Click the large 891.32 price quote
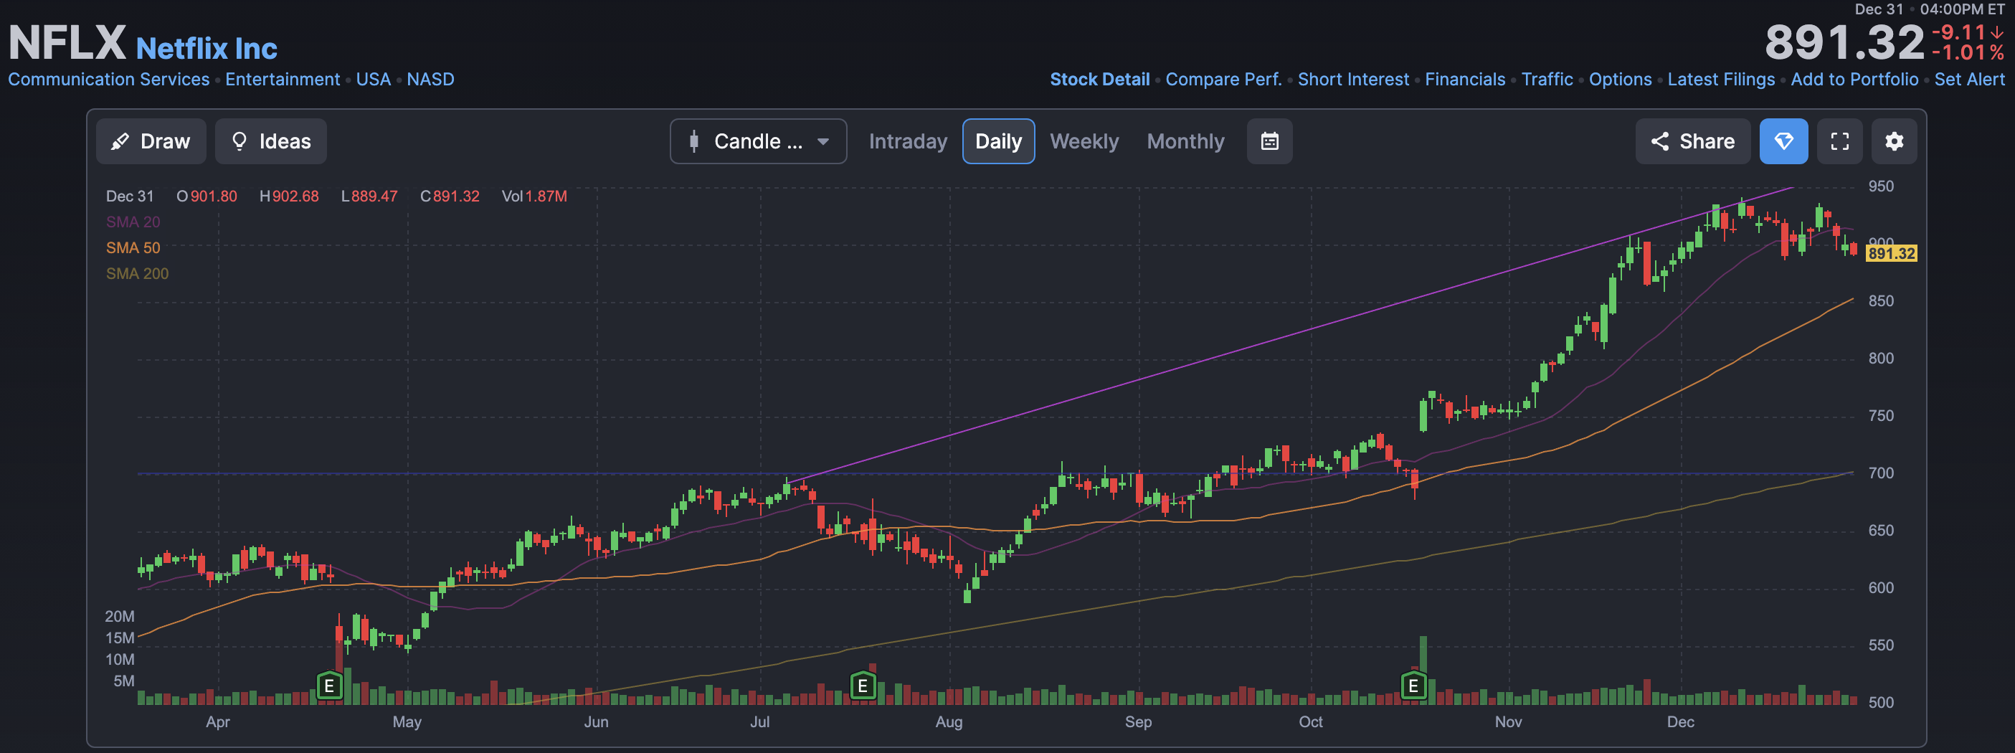Viewport: 2015px width, 753px height. (x=1844, y=42)
